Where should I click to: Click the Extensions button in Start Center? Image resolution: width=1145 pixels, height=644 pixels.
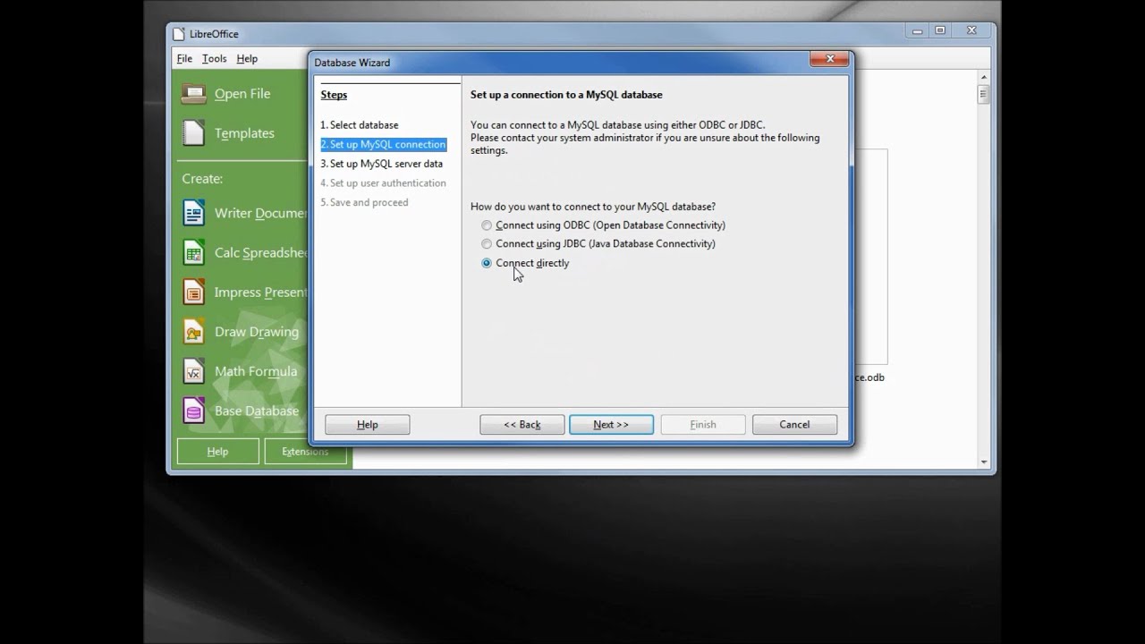coord(305,452)
